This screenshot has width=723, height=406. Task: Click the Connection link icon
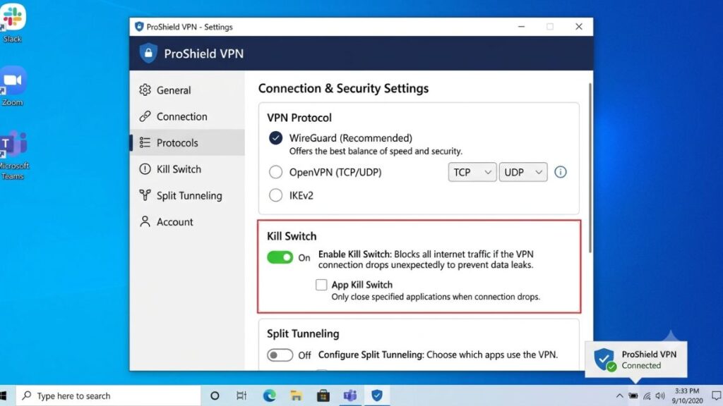[x=145, y=116]
